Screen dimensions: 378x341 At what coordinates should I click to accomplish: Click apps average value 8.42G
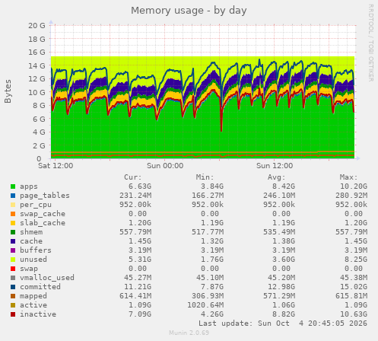click(x=284, y=186)
